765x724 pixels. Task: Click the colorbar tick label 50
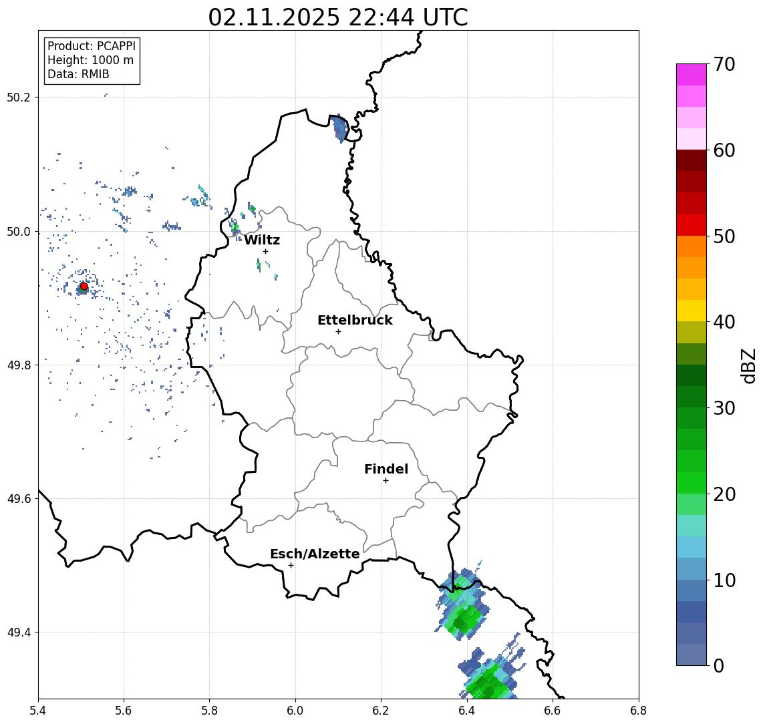724,236
